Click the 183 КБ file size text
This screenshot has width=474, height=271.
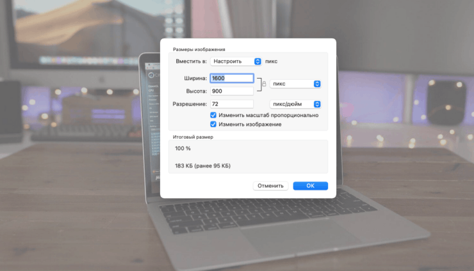[202, 166]
